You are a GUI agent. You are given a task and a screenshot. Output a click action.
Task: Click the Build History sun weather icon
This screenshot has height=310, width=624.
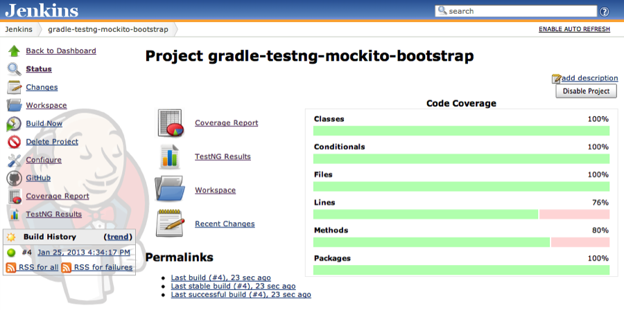11,237
